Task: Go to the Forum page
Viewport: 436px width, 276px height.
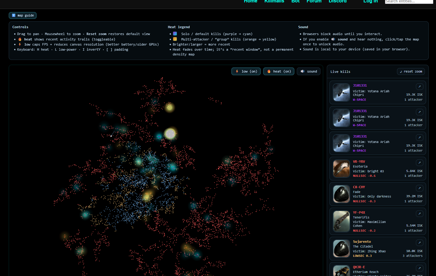Action: (314, 1)
